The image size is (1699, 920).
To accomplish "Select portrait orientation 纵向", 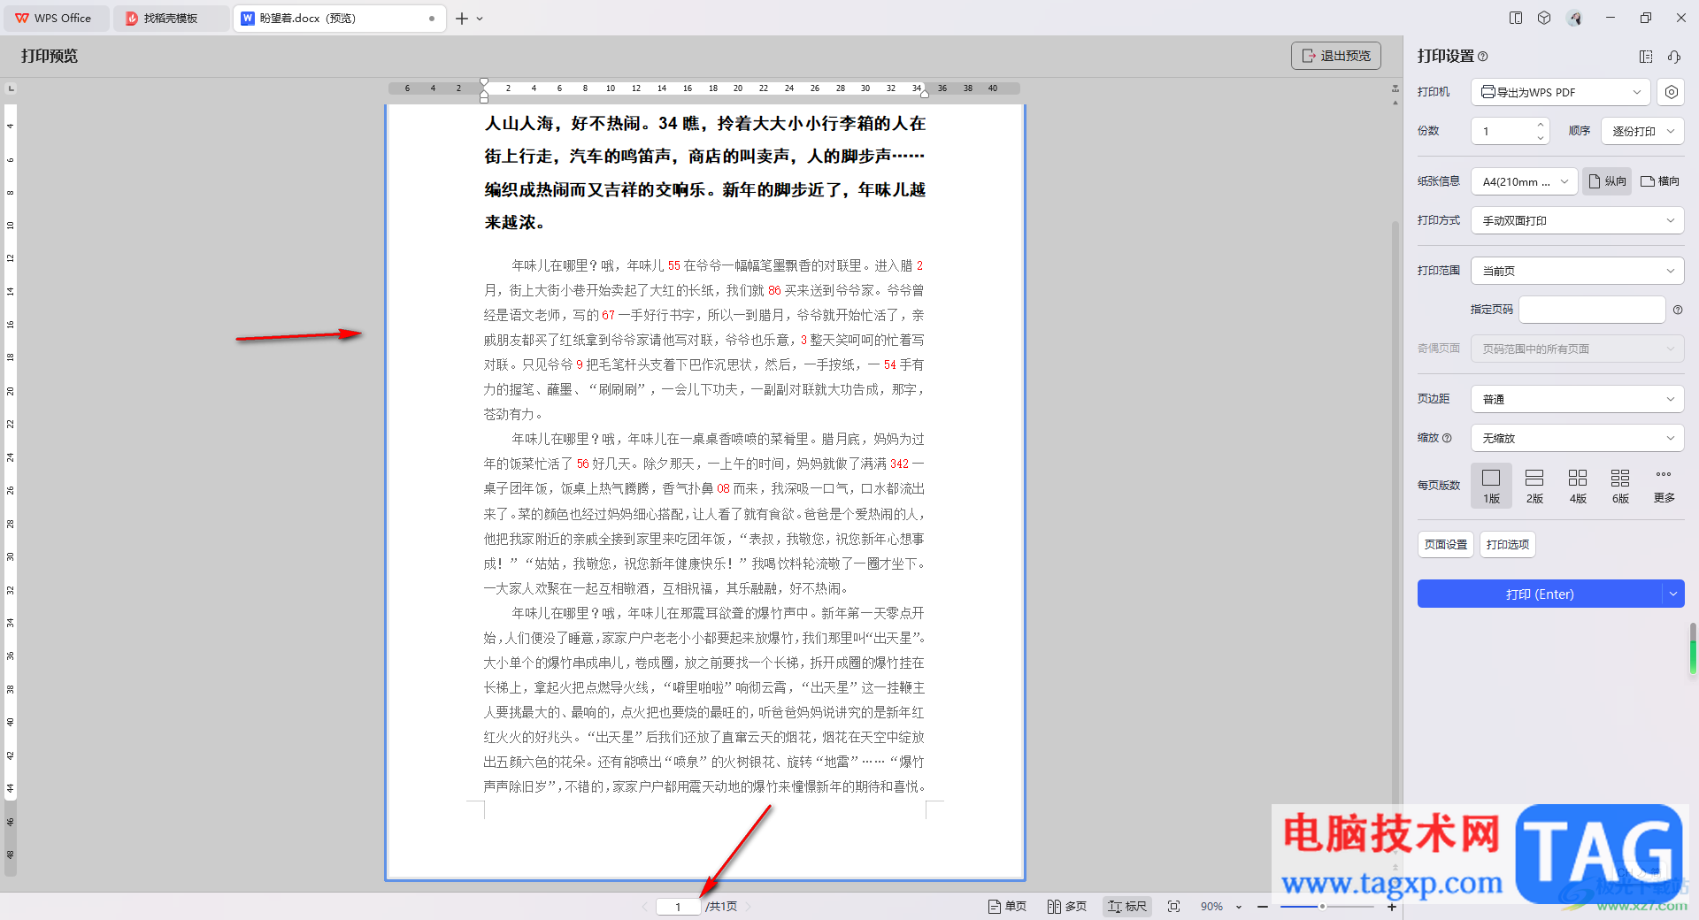I will 1607,181.
